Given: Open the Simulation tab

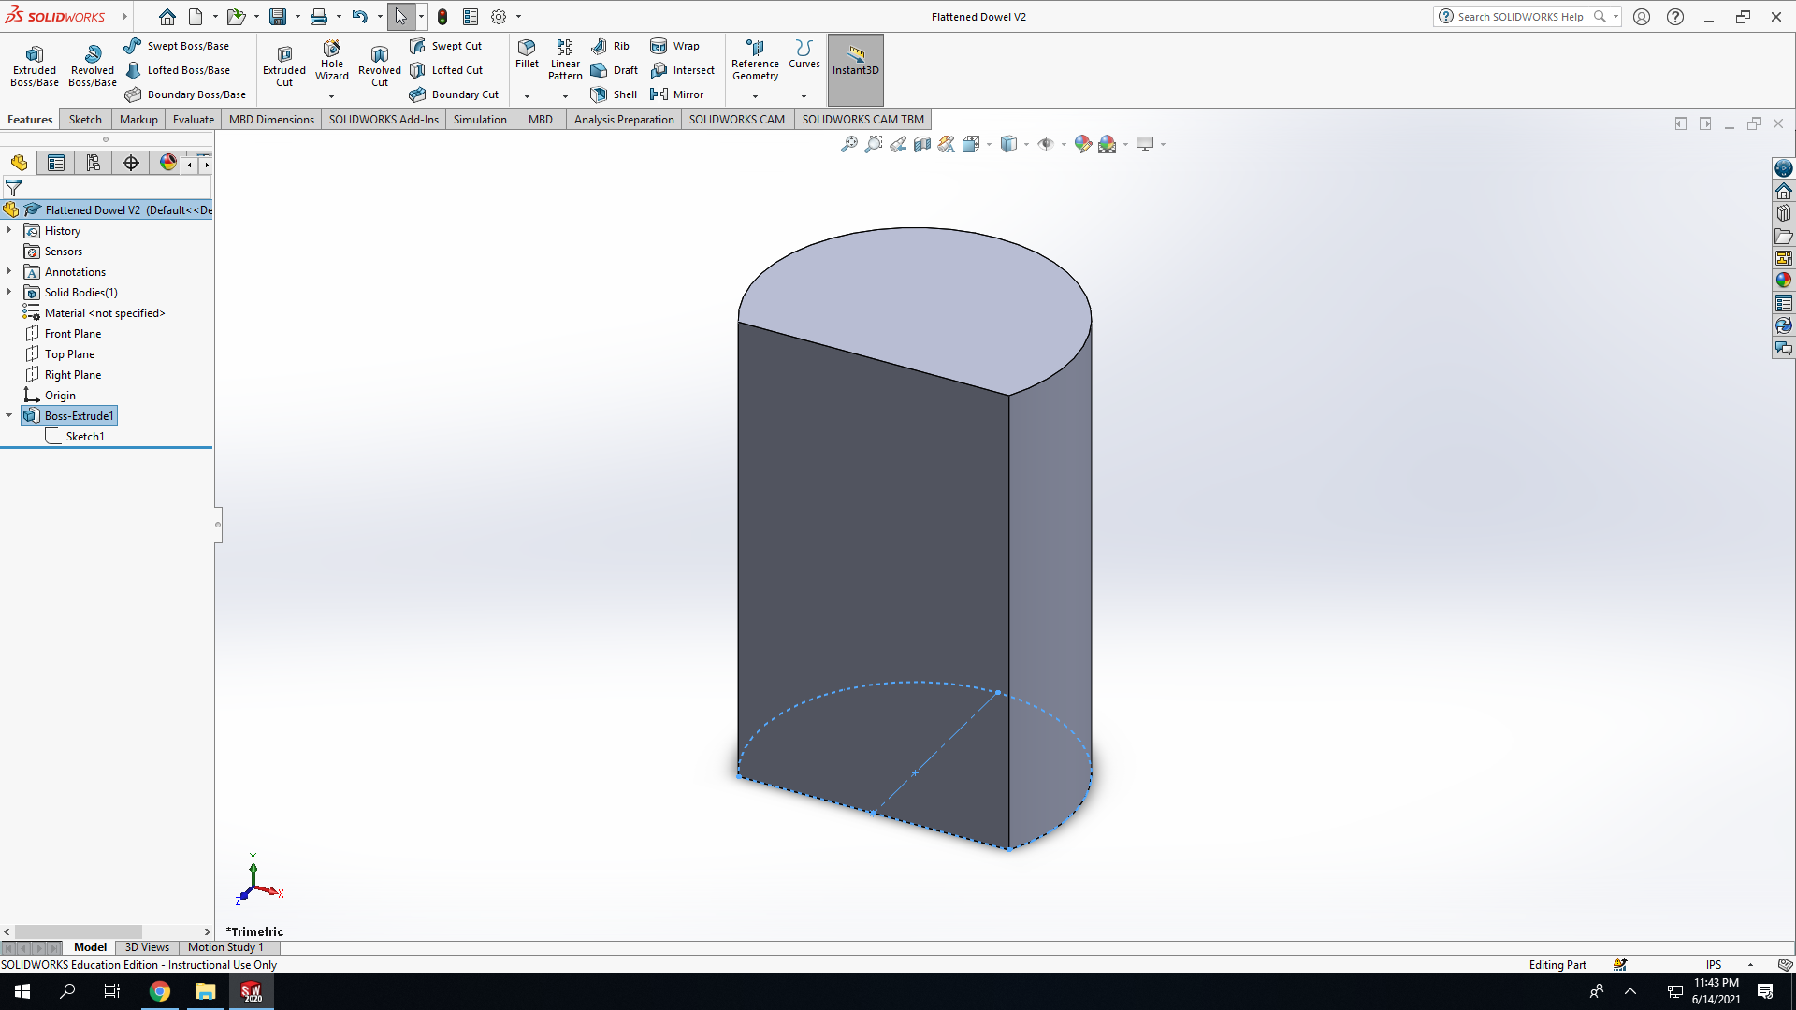Looking at the screenshot, I should 480,120.
